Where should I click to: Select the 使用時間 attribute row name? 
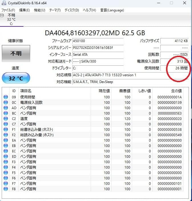point(27,97)
